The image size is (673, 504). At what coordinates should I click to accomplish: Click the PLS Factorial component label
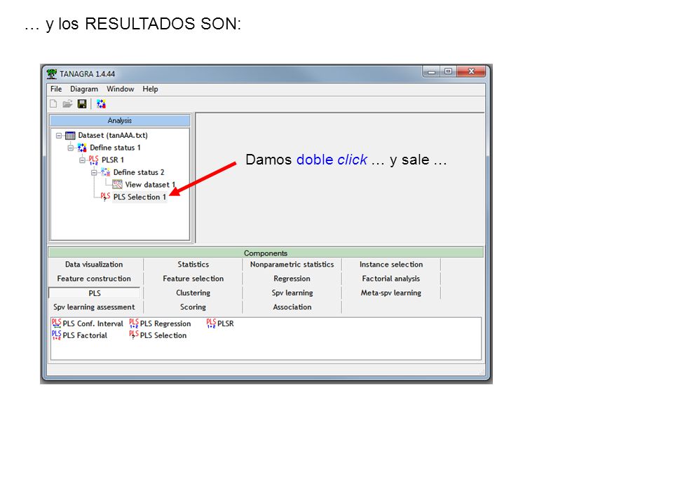85,335
